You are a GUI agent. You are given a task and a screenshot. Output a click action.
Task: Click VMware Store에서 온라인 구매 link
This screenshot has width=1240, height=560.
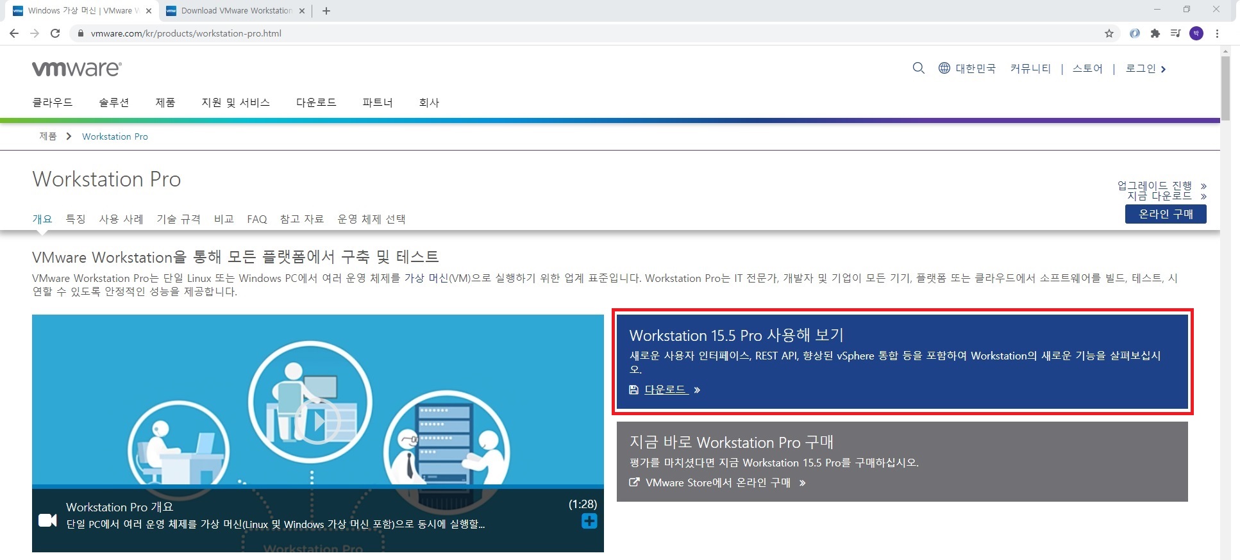pos(718,482)
